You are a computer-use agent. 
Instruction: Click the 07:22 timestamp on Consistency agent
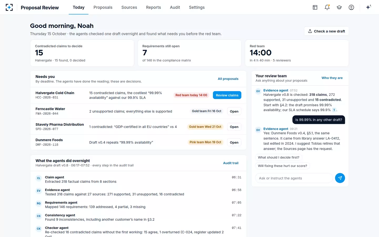click(x=236, y=215)
